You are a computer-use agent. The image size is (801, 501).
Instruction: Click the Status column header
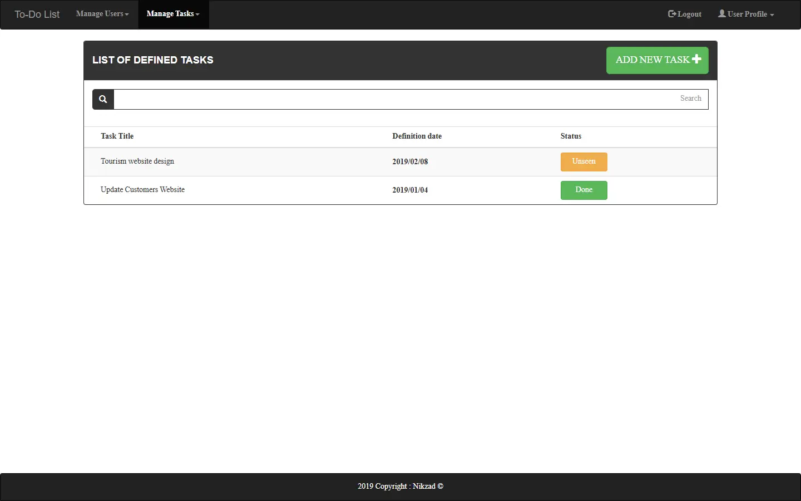pos(571,136)
